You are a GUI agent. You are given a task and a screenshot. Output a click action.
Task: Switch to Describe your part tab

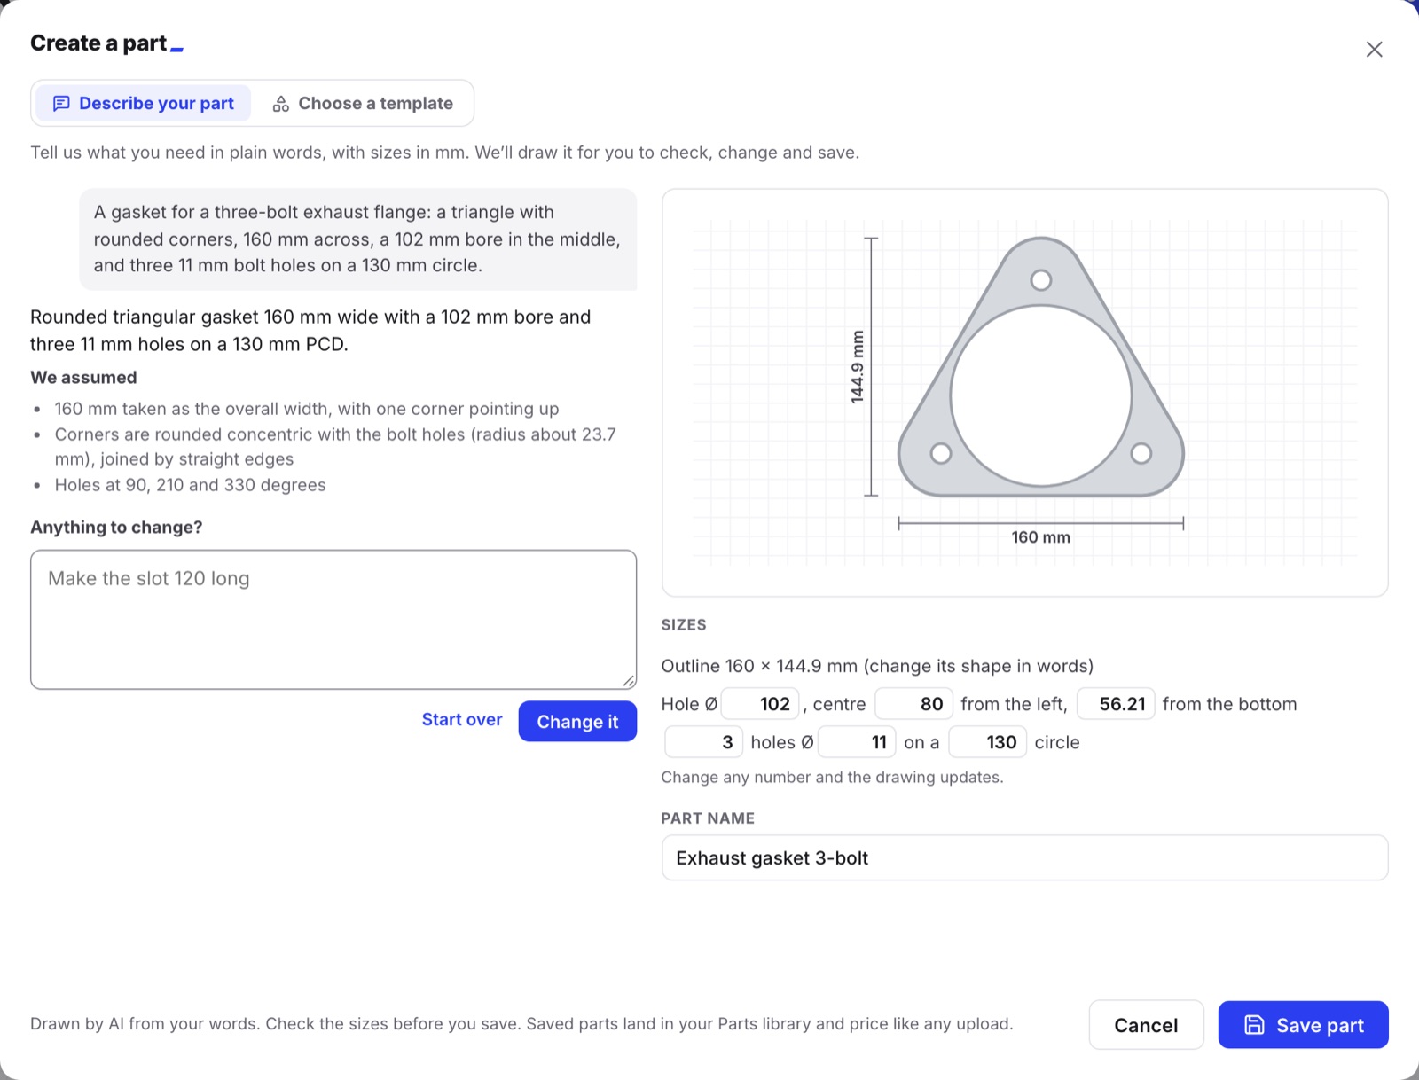pos(144,104)
